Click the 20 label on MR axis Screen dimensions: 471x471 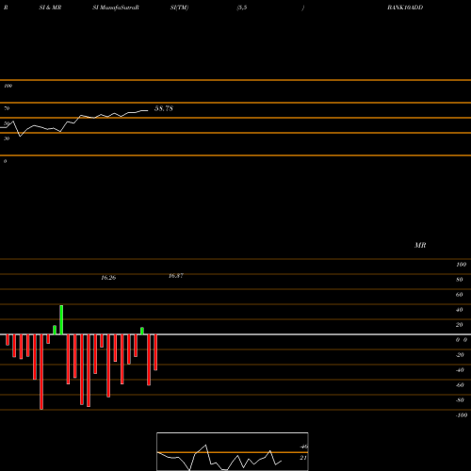pos(460,325)
